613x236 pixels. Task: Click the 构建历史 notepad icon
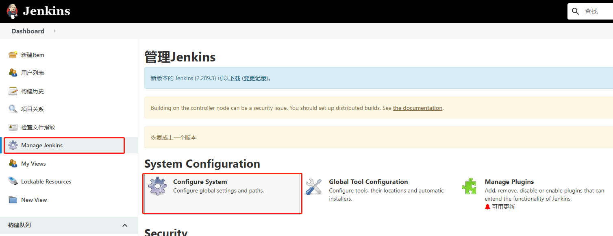(13, 91)
